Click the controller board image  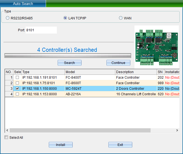(157, 47)
